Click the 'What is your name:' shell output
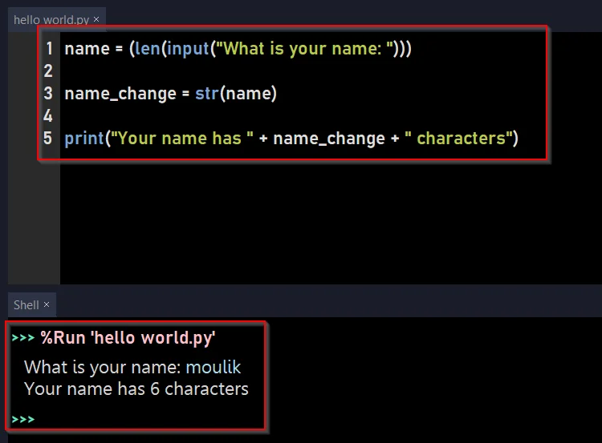602x443 pixels. [103, 368]
